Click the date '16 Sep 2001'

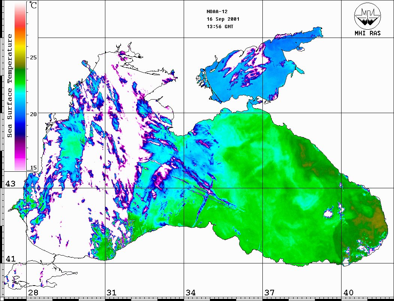[x=223, y=19]
